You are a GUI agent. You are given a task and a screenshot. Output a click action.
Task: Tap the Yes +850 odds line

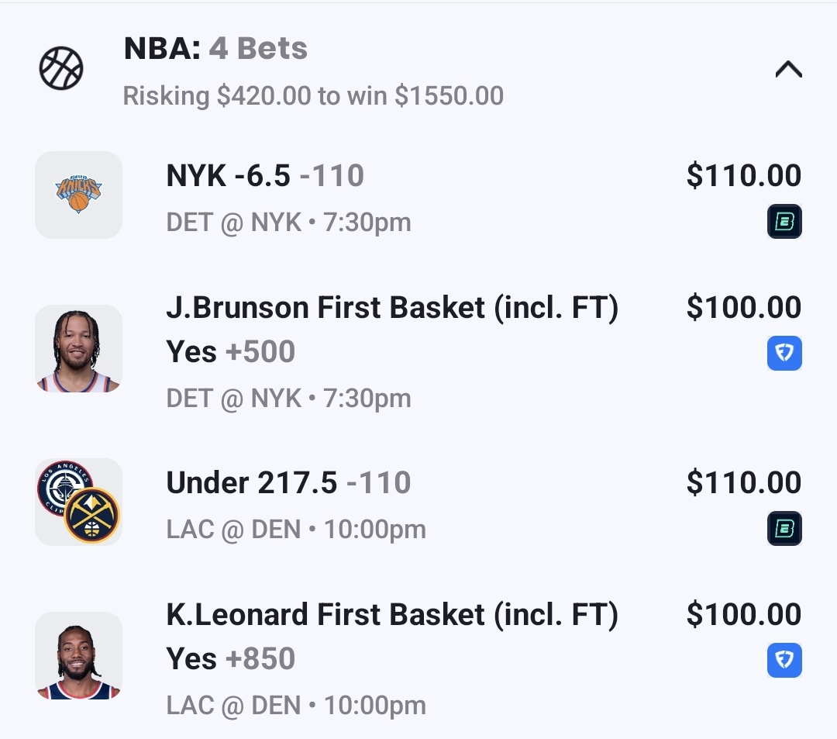coord(231,659)
